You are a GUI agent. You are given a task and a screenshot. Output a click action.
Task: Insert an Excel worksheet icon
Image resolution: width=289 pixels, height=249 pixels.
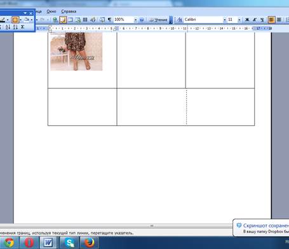tap(78, 20)
